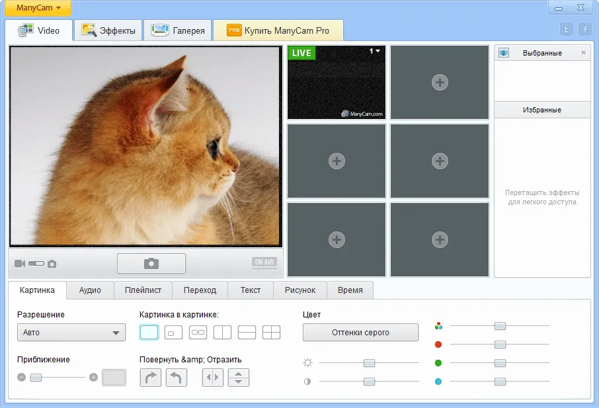This screenshot has width=599, height=408.
Task: Click Купить ManyCam Pro
Action: 278,30
